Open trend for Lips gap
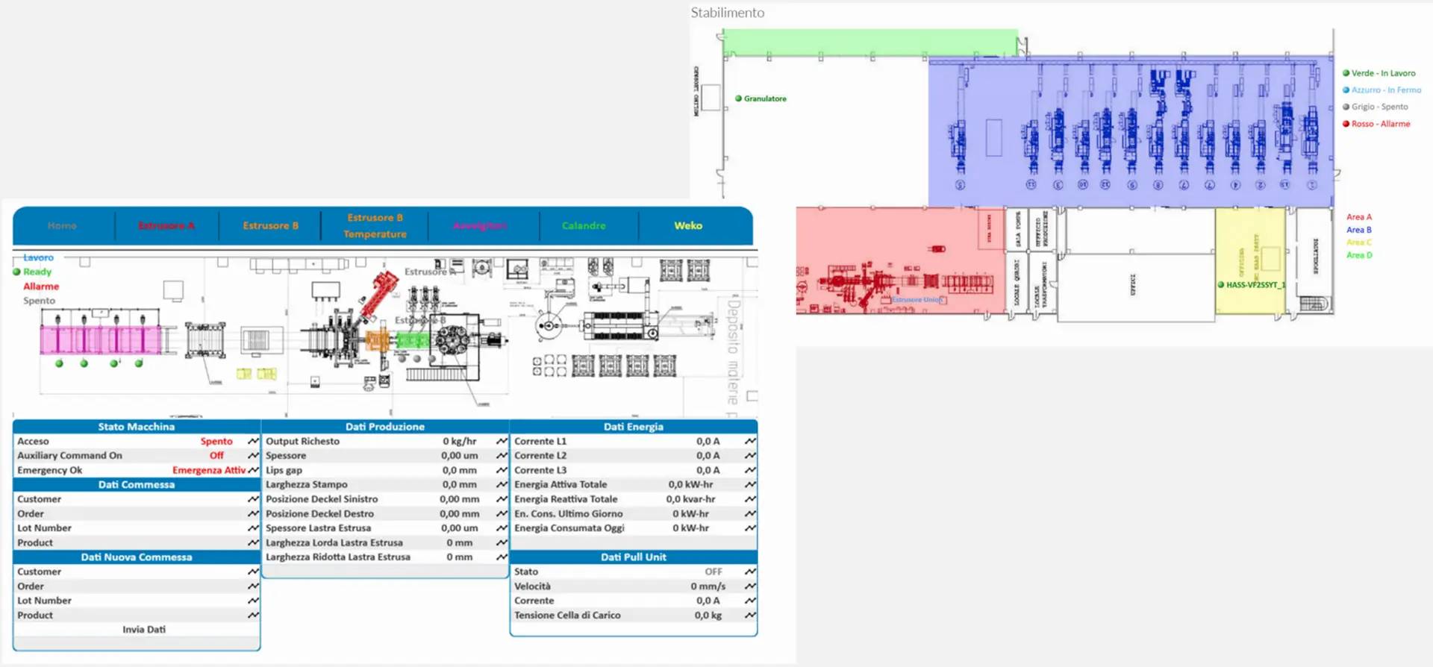 pos(502,470)
